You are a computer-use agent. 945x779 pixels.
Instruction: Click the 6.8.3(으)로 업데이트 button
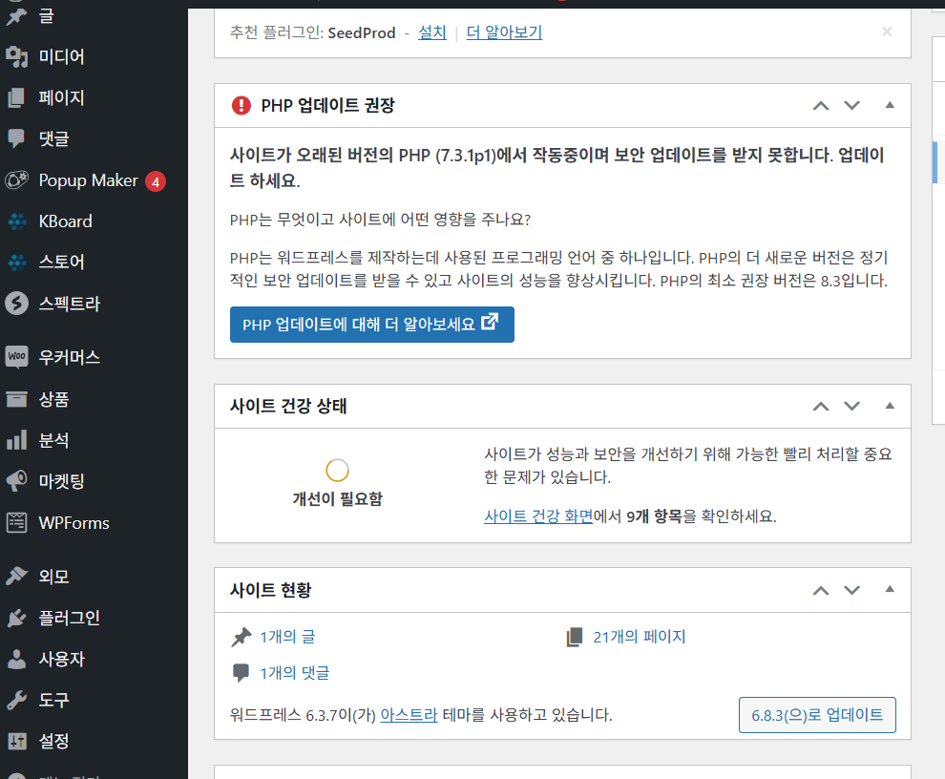[x=817, y=715]
